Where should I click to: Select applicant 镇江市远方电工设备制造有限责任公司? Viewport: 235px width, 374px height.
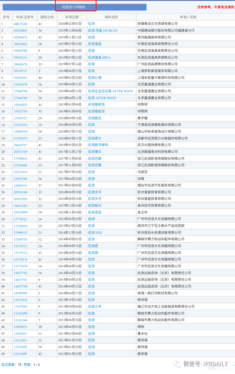[x=166, y=307]
